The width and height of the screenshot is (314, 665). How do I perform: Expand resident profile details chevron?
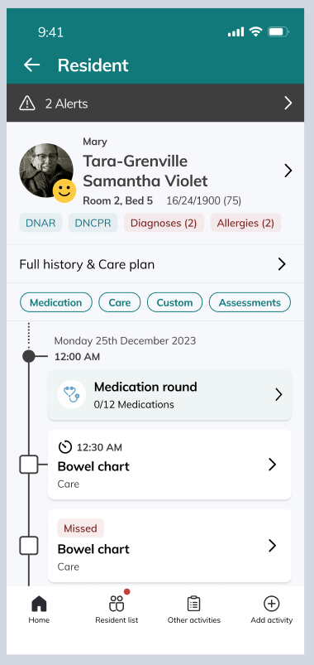288,171
